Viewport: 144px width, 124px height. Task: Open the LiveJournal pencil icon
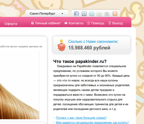(x=107, y=14)
